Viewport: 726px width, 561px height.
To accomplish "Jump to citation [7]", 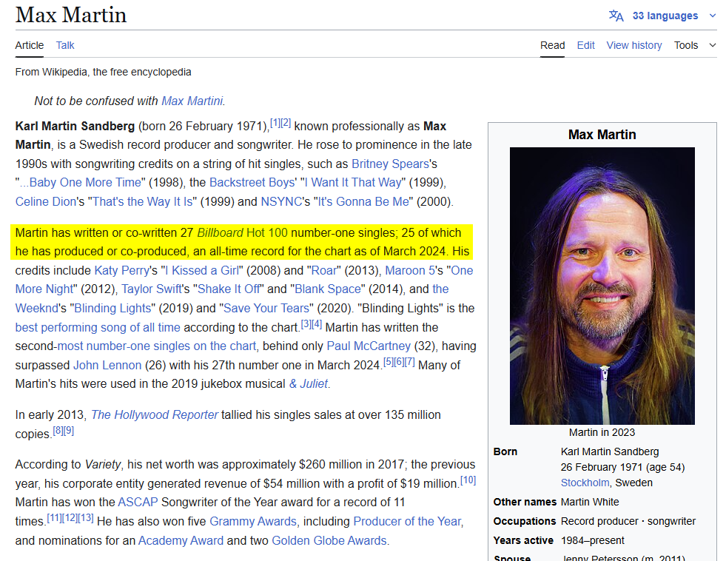I will pos(410,361).
